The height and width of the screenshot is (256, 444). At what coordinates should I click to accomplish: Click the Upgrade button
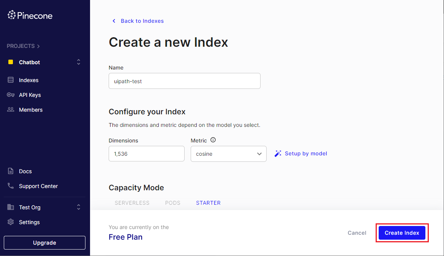tap(44, 243)
